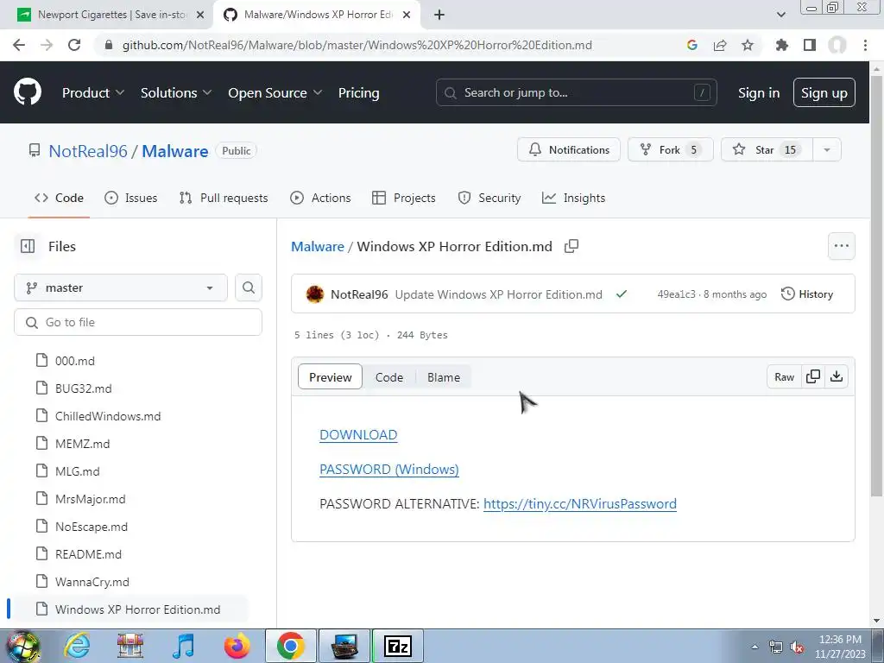The image size is (884, 663).
Task: Share this page using the share icon
Action: [x=720, y=45]
